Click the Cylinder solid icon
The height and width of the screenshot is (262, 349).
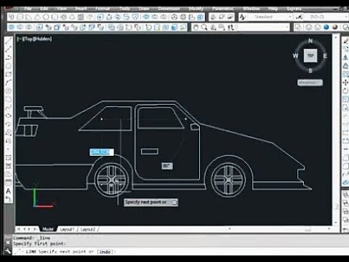coord(55,17)
